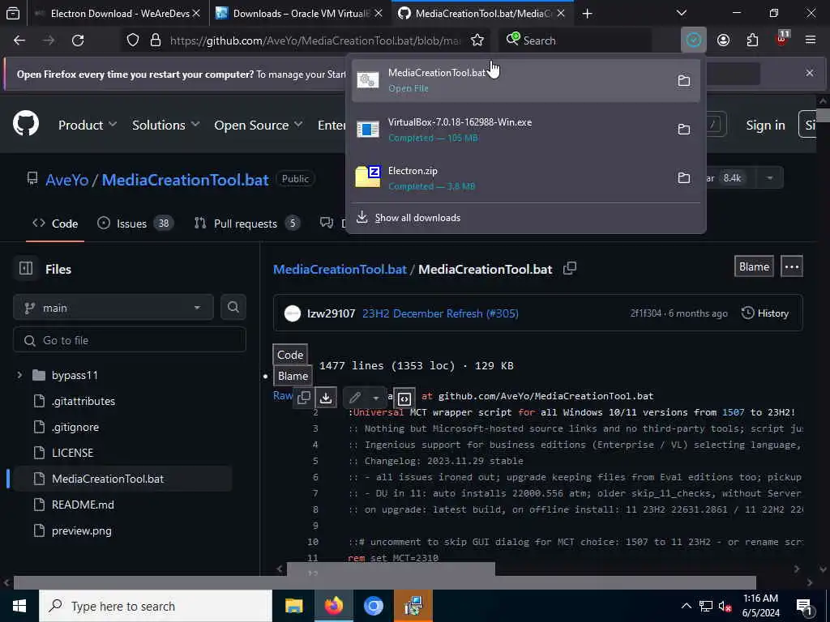Go to GitHub home via Octocat logo

tap(26, 124)
